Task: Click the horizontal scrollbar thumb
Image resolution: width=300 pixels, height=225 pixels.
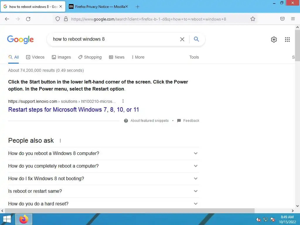Action: tap(130, 211)
